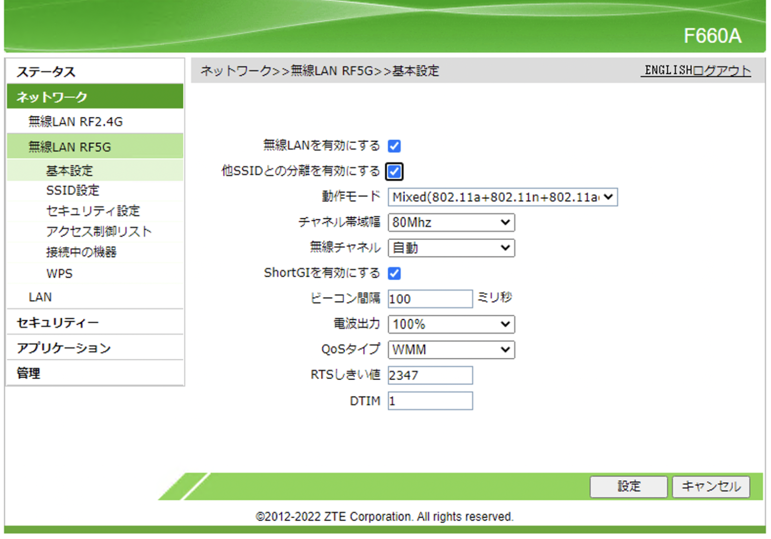The width and height of the screenshot is (771, 539).
Task: Click the ログアウト link
Action: click(722, 70)
